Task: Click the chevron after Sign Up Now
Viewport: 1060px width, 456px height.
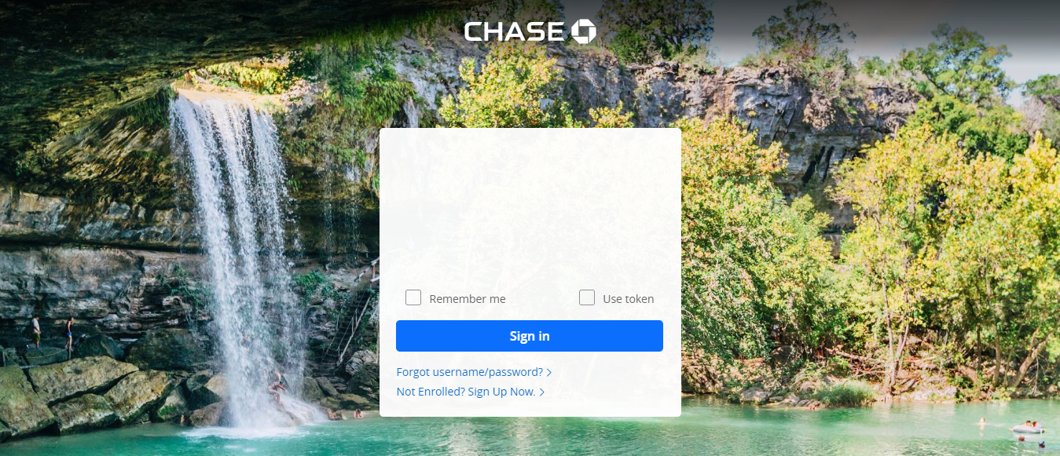Action: (x=542, y=392)
